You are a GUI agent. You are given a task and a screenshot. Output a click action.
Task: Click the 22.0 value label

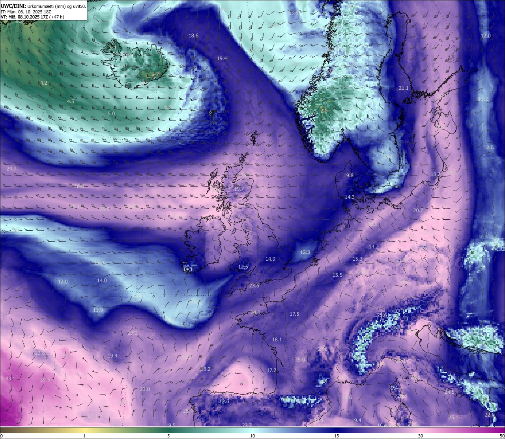click(490, 415)
